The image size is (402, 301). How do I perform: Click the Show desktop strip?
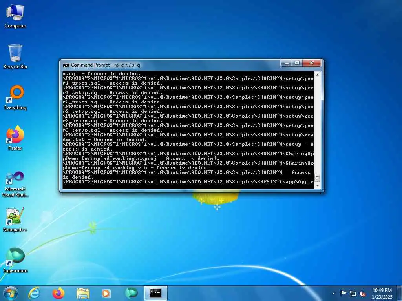(399, 293)
